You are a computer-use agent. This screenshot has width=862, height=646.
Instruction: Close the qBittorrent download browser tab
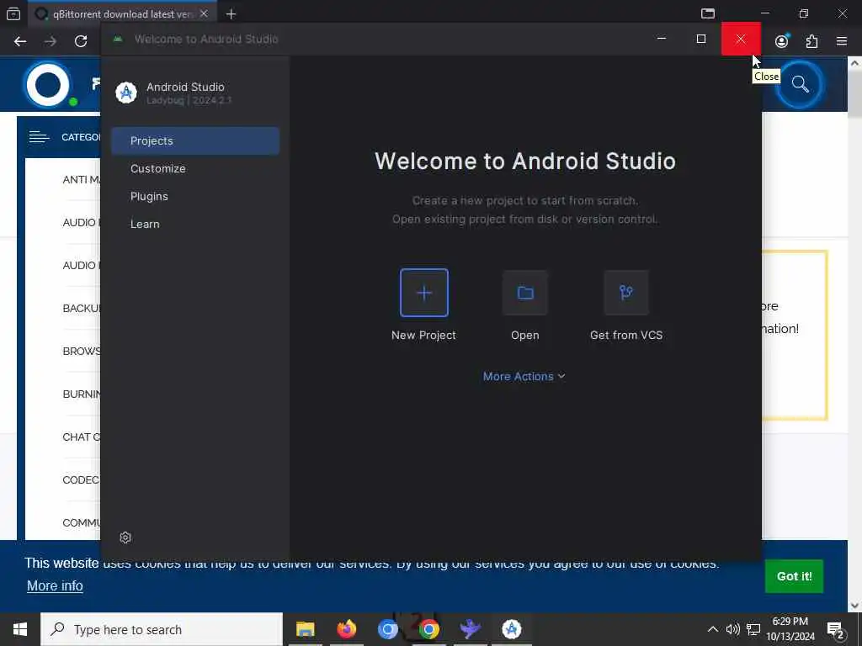click(x=204, y=13)
